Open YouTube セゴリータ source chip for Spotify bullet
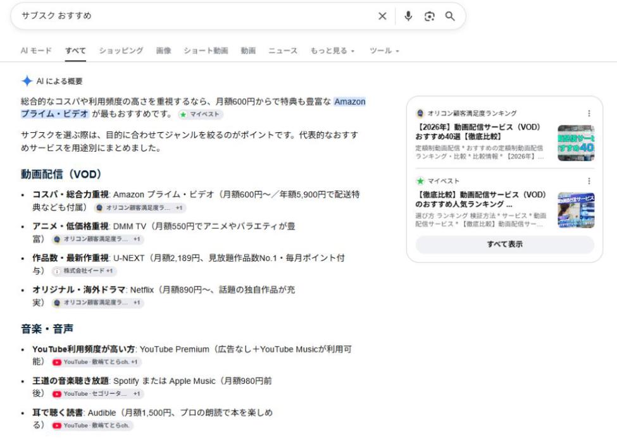 coord(97,394)
